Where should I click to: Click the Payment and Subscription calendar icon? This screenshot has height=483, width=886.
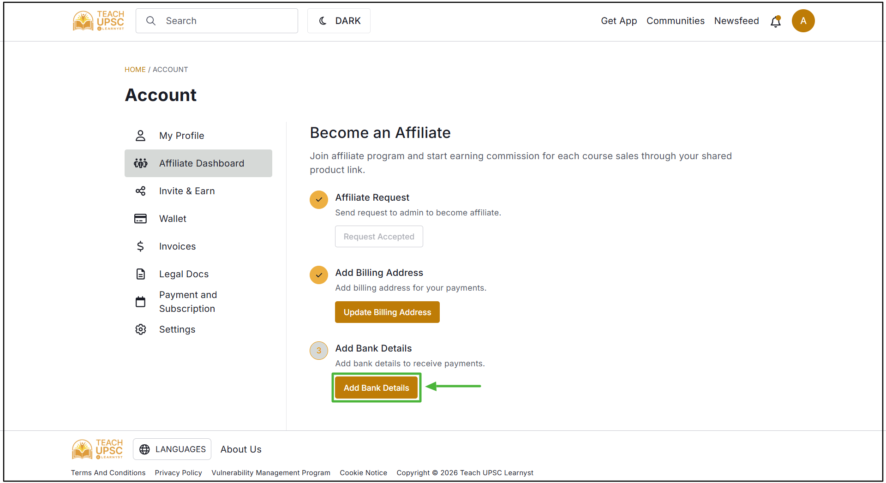tap(140, 302)
